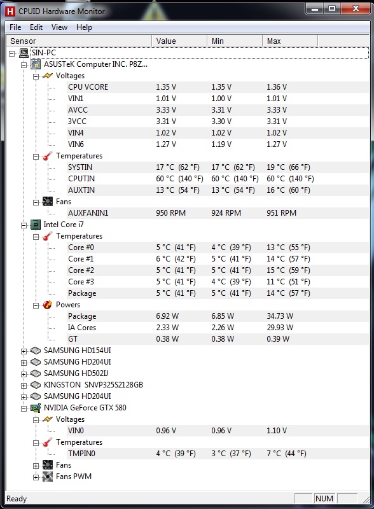Viewport: 374px width, 509px height.
Task: Collapse the motherboard Voltages section
Action: pos(36,76)
